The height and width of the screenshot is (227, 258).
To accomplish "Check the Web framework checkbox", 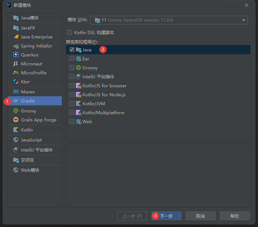I will point(72,121).
